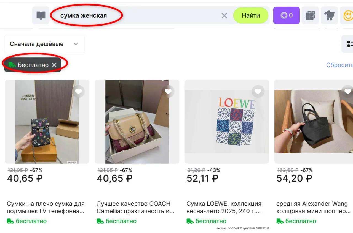Open 'средняя Alexander Wang холщовая мини шоппер' title
This screenshot has width=353, height=233.
[x=314, y=208]
